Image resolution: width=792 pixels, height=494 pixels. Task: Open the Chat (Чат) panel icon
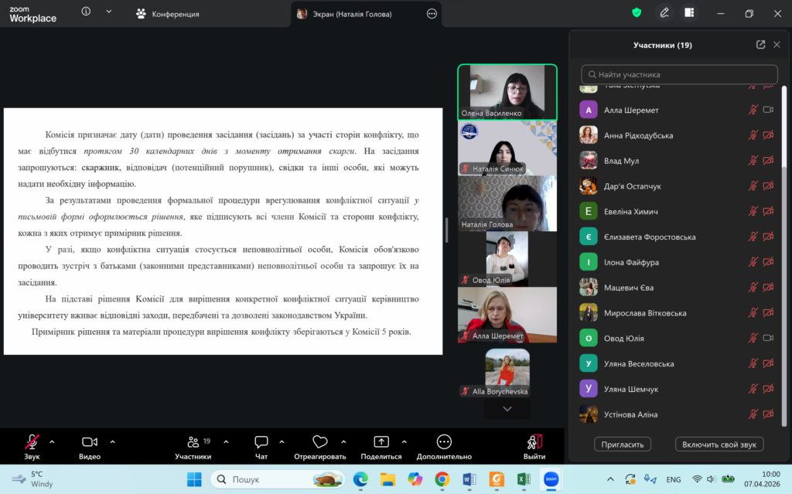(261, 442)
